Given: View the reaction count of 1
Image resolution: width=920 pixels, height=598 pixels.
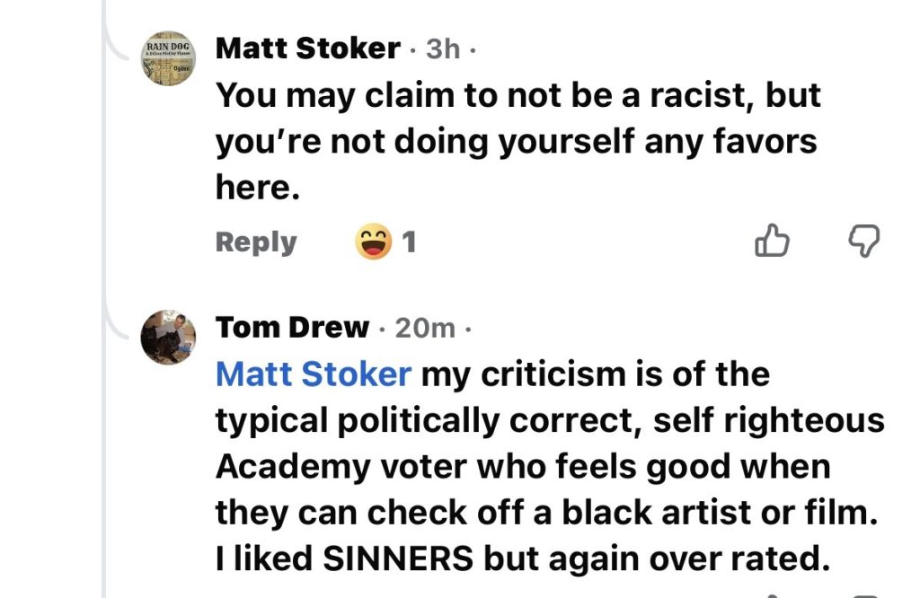Looking at the screenshot, I should (x=409, y=242).
